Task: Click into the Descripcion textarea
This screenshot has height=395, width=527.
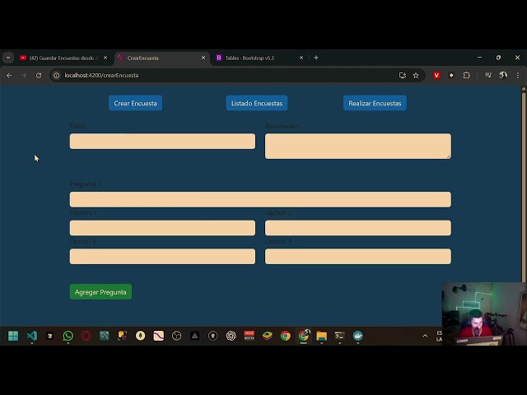Action: click(358, 146)
